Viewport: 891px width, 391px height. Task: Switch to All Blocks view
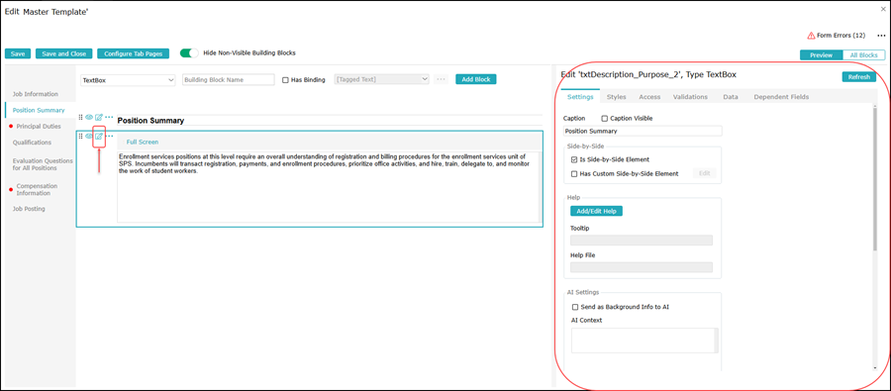click(863, 55)
